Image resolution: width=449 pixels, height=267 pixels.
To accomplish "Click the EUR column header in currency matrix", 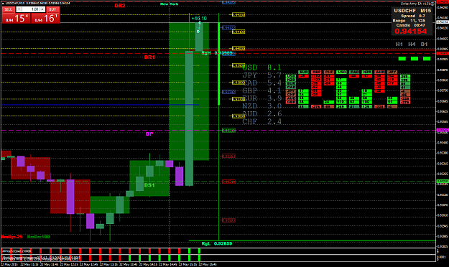I will (303, 72).
